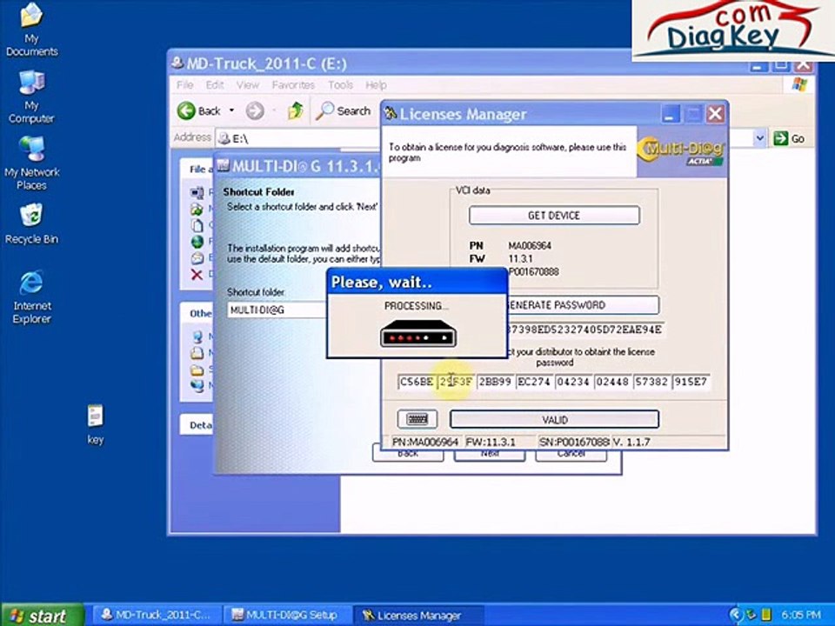Image resolution: width=835 pixels, height=626 pixels.
Task: Click the system tray expand arrow icon
Action: pyautogui.click(x=736, y=616)
